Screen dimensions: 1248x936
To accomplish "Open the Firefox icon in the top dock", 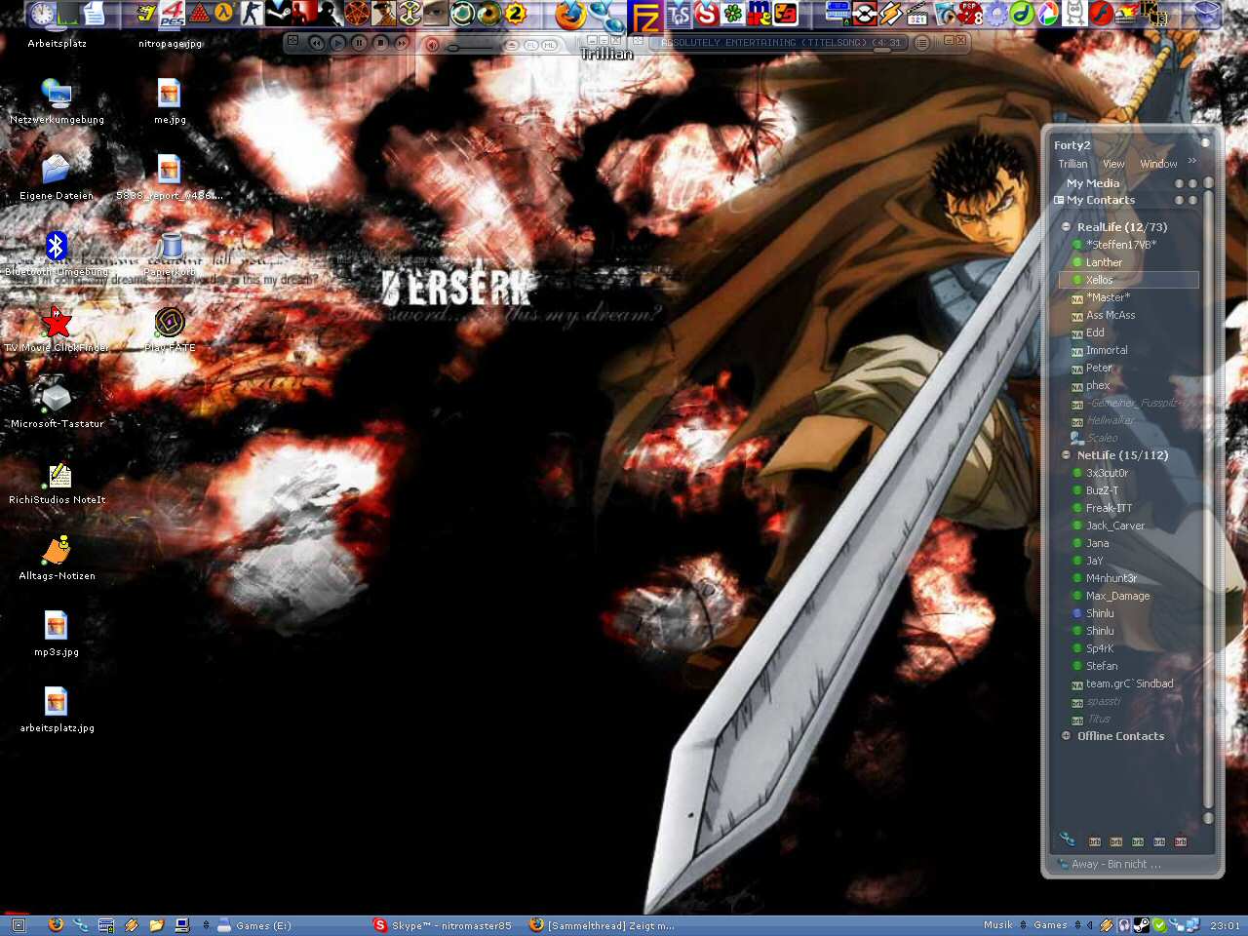I will coord(570,15).
